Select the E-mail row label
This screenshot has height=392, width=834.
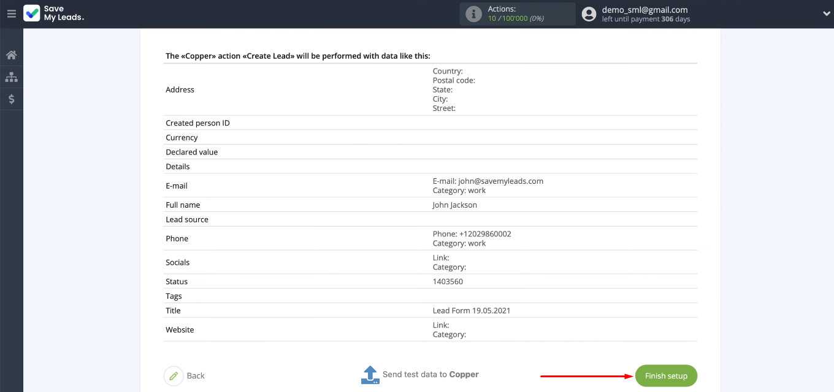coord(177,186)
